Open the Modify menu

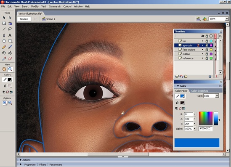tap(35, 6)
